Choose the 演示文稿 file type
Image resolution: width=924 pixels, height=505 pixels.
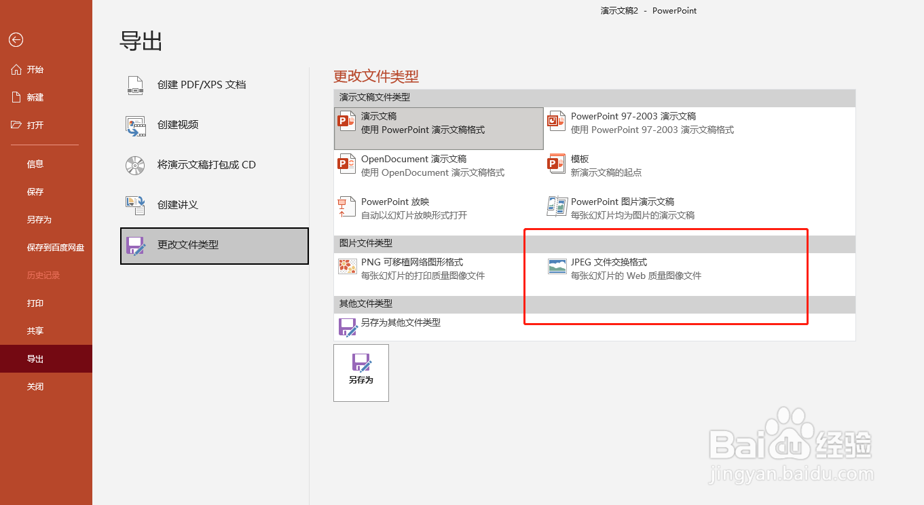click(x=439, y=128)
